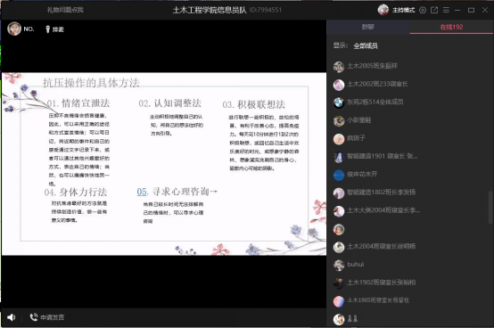Switch to the 群聊 tab
Viewport: 494px width, 328px height.
368,27
